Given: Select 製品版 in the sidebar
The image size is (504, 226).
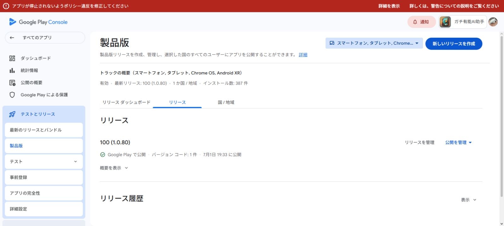Looking at the screenshot, I should point(44,146).
